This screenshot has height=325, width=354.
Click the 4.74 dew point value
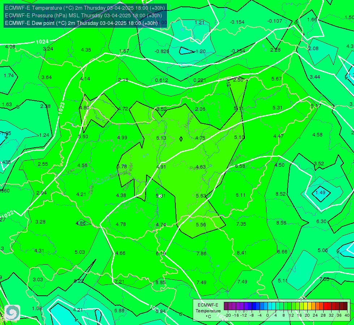(x=161, y=225)
